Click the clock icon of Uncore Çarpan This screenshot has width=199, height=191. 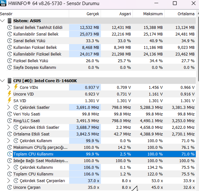[x=10, y=187]
